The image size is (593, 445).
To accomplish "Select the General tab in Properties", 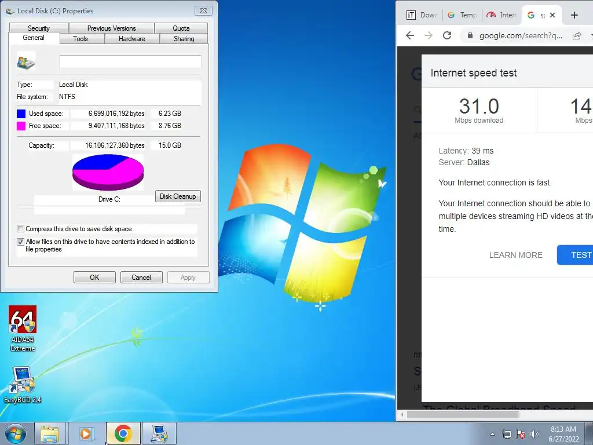I will coord(34,38).
